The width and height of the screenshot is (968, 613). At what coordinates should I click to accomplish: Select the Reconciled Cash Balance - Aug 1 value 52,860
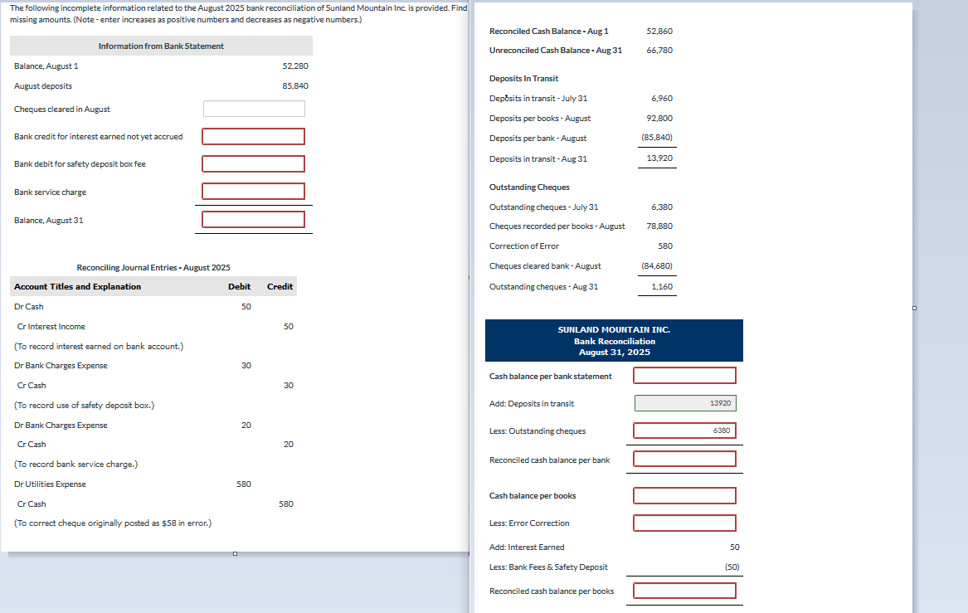659,31
